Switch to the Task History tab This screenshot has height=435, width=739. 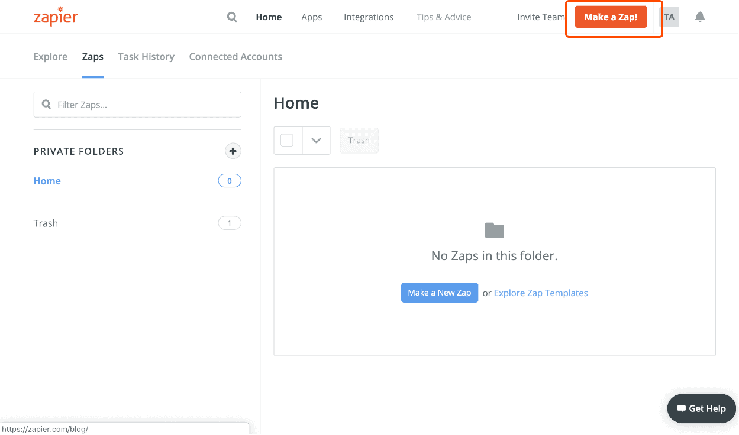click(146, 56)
